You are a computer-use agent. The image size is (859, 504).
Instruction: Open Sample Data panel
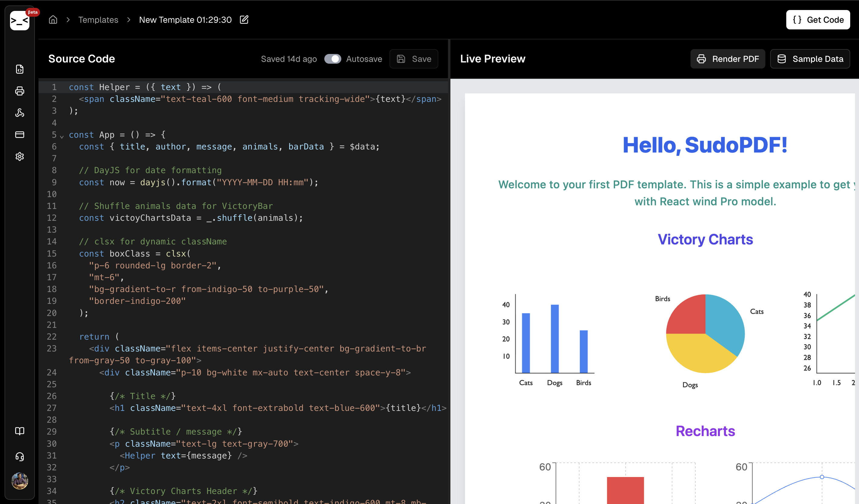pos(810,59)
